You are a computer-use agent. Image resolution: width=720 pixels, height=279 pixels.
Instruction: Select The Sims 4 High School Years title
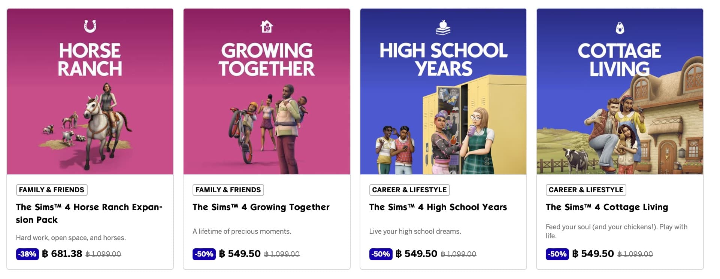click(438, 207)
